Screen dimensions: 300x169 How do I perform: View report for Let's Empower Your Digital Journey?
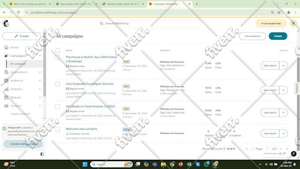[x=270, y=90]
